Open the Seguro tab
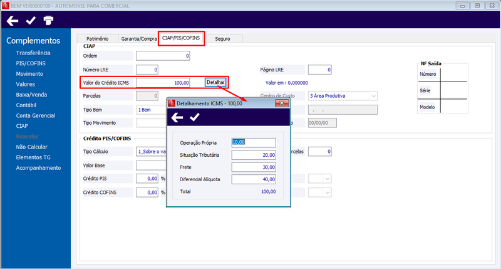Screen dimensions: 501x269 click(x=222, y=38)
